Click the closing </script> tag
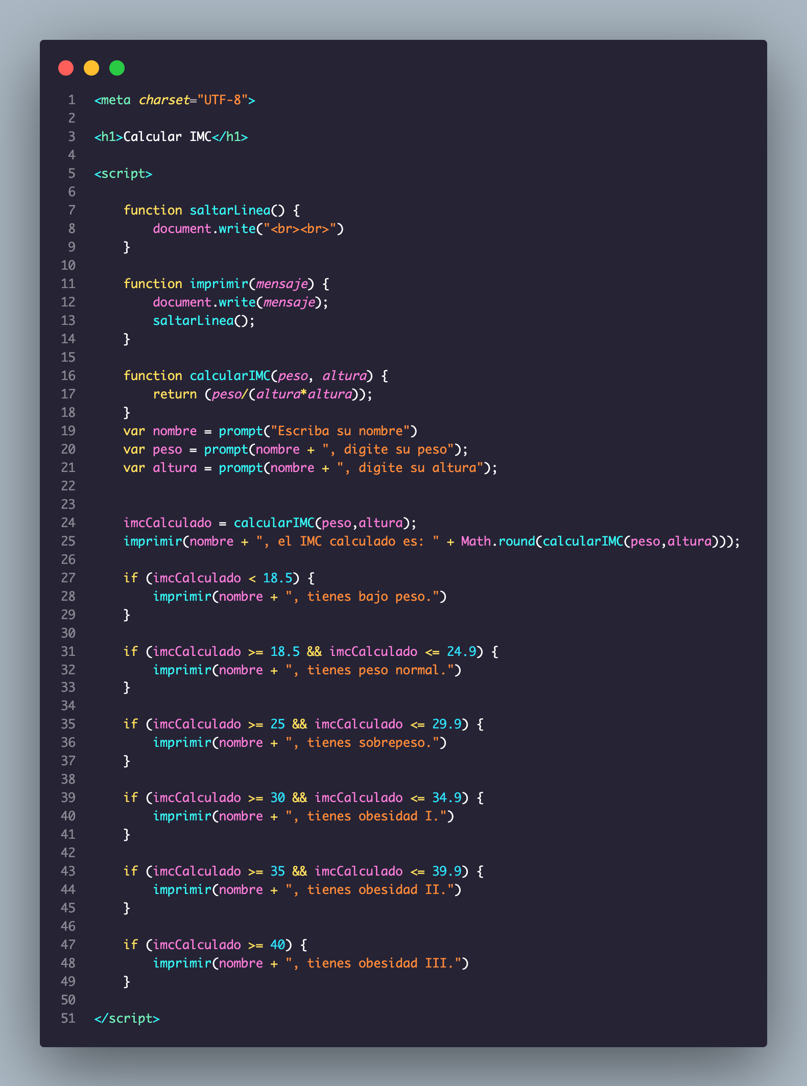Image resolution: width=807 pixels, height=1086 pixels. point(127,1019)
